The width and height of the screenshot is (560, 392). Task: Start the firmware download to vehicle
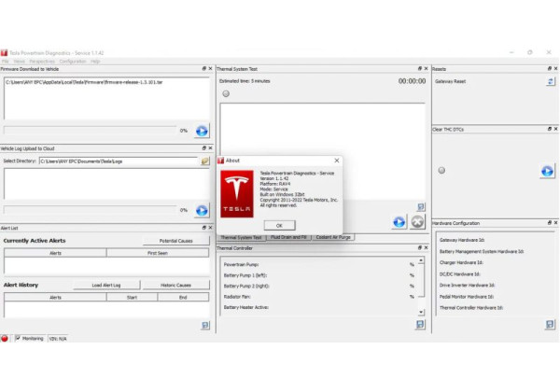click(x=202, y=131)
